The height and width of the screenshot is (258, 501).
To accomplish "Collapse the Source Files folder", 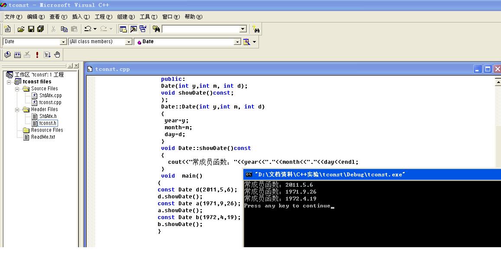I will coord(17,89).
